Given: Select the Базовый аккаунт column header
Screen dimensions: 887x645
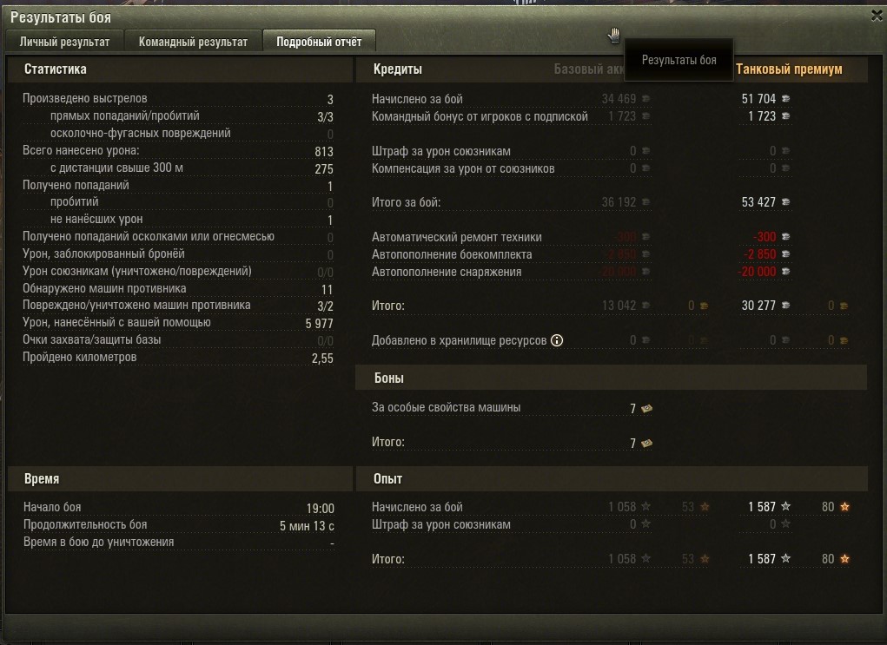Looking at the screenshot, I should (x=588, y=69).
